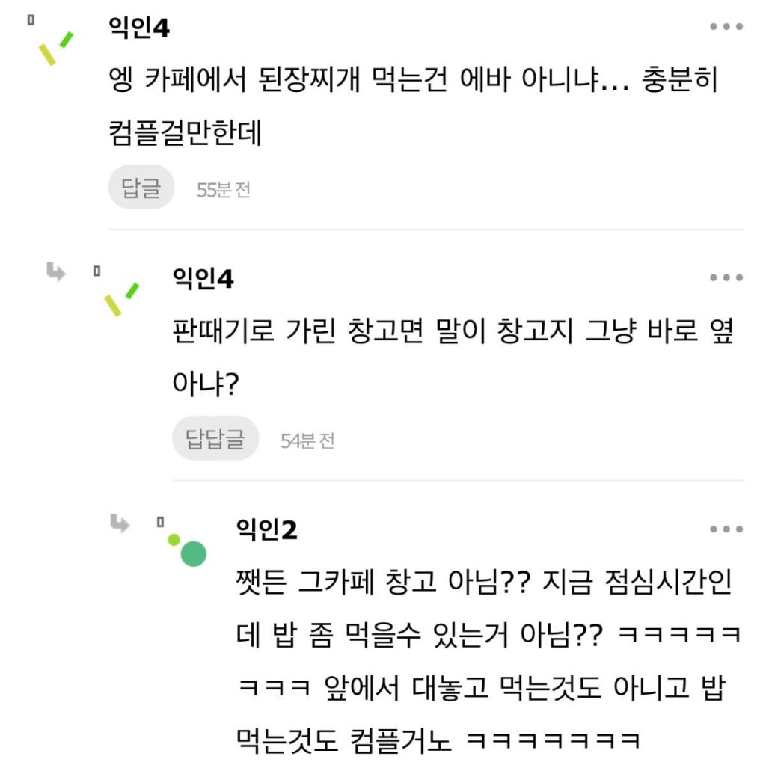766x768 pixels.
Task: Click username 익인4 above the 된장찌개 comment
Action: pos(139,29)
